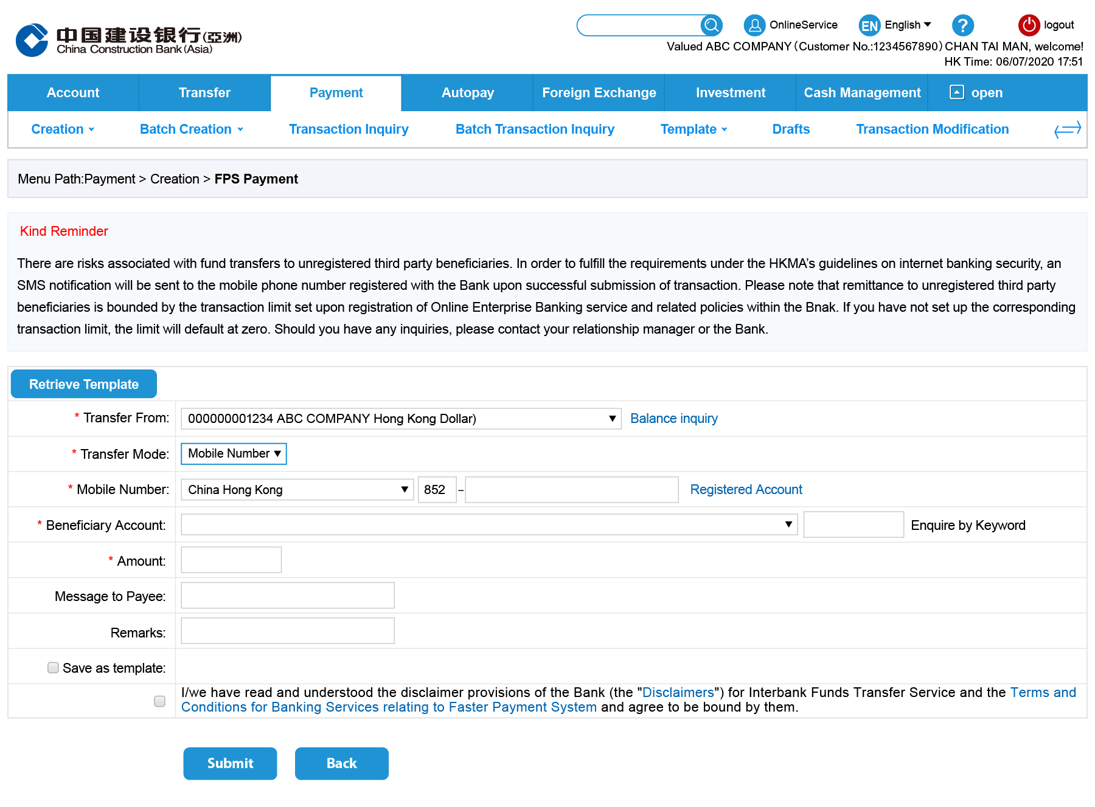Open the Registered Account link
The height and width of the screenshot is (807, 1095).
(x=746, y=489)
